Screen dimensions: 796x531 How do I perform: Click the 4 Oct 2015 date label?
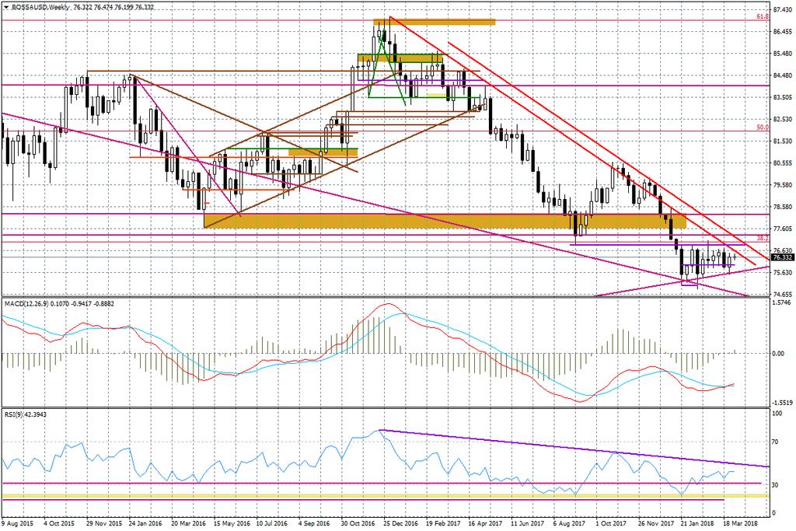59,523
